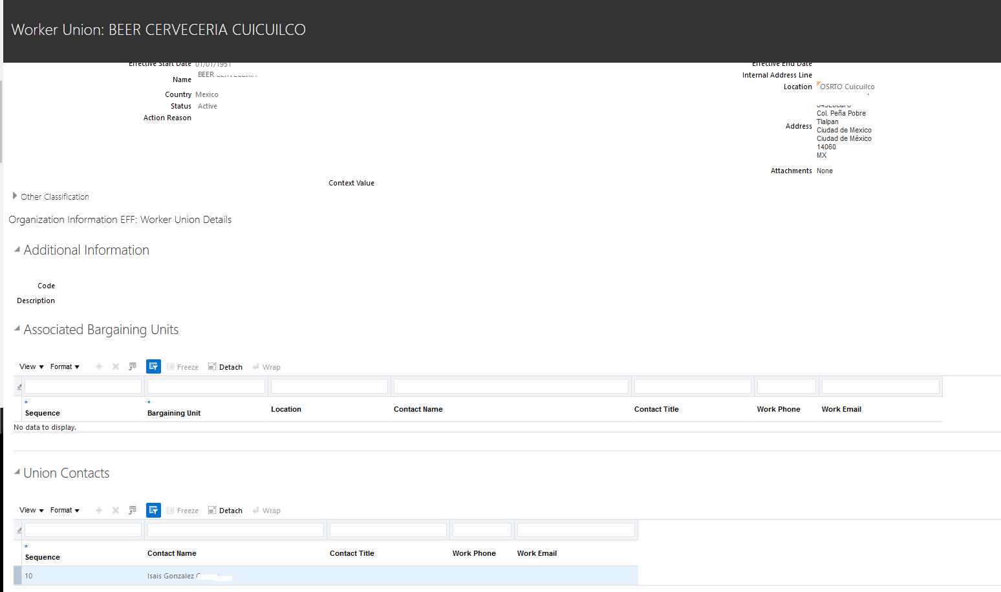Expand the Other Classification section
This screenshot has width=1001, height=592.
[15, 196]
